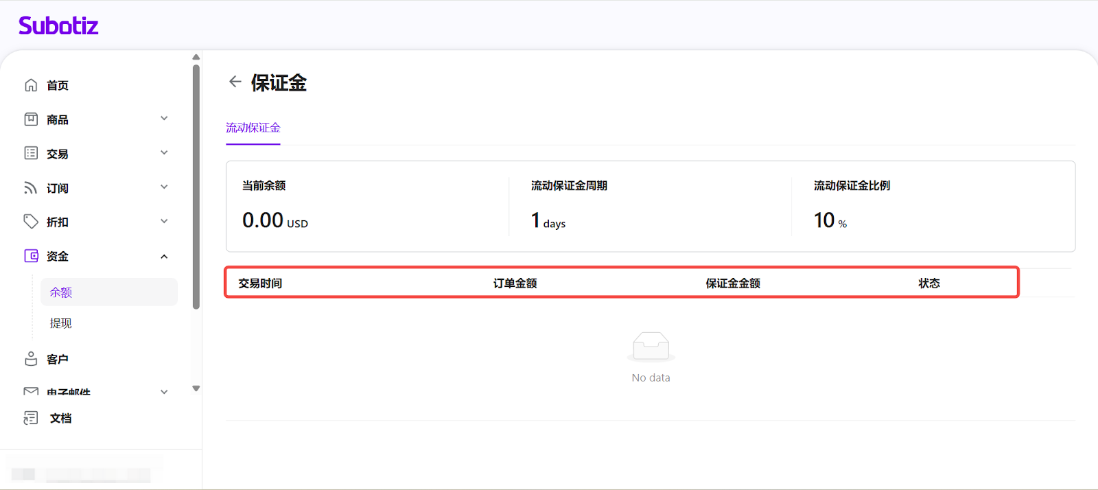Image resolution: width=1098 pixels, height=490 pixels.
Task: Select the 流动保证金 tab
Action: 253,128
